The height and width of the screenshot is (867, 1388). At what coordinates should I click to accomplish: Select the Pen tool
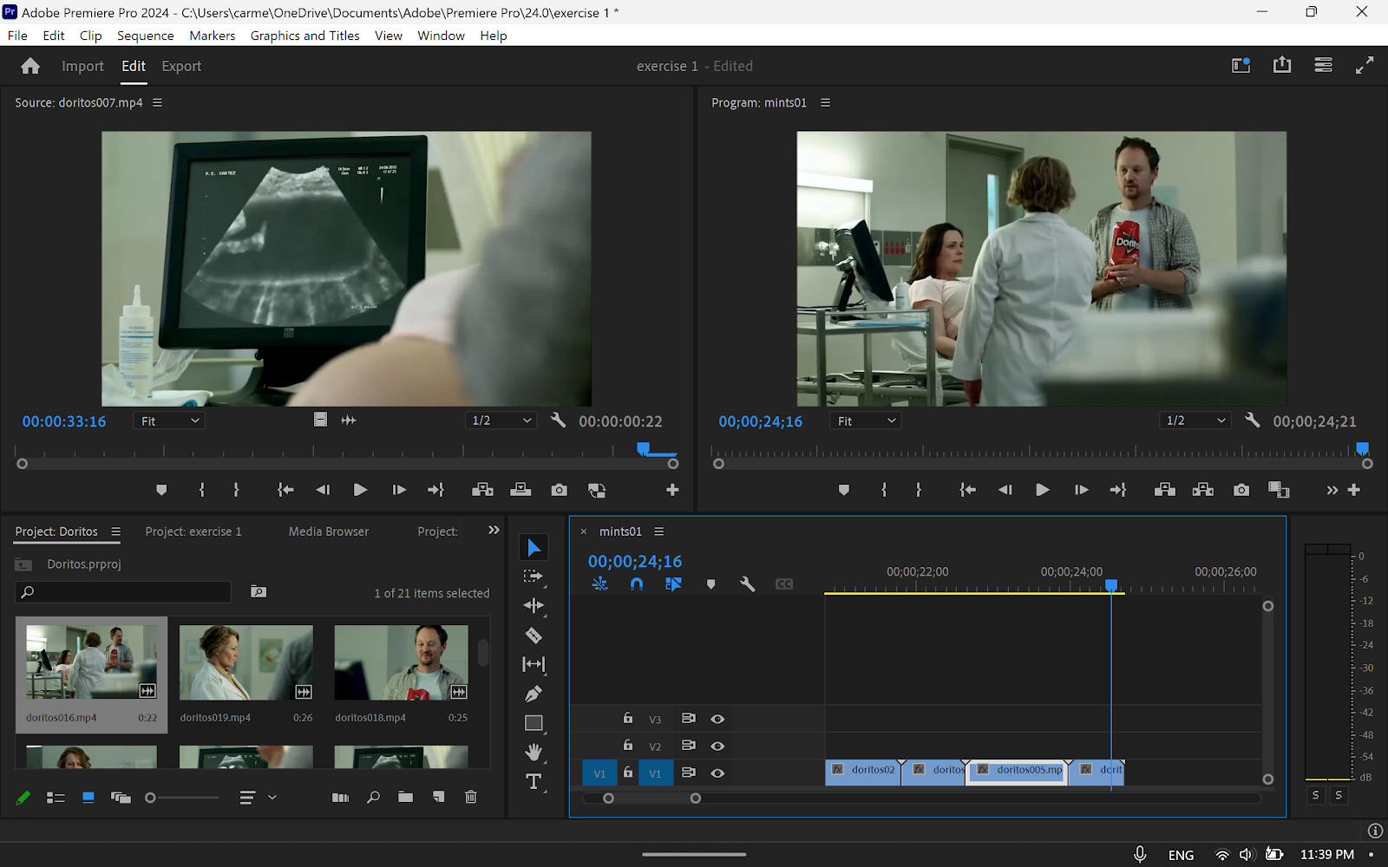tap(534, 694)
